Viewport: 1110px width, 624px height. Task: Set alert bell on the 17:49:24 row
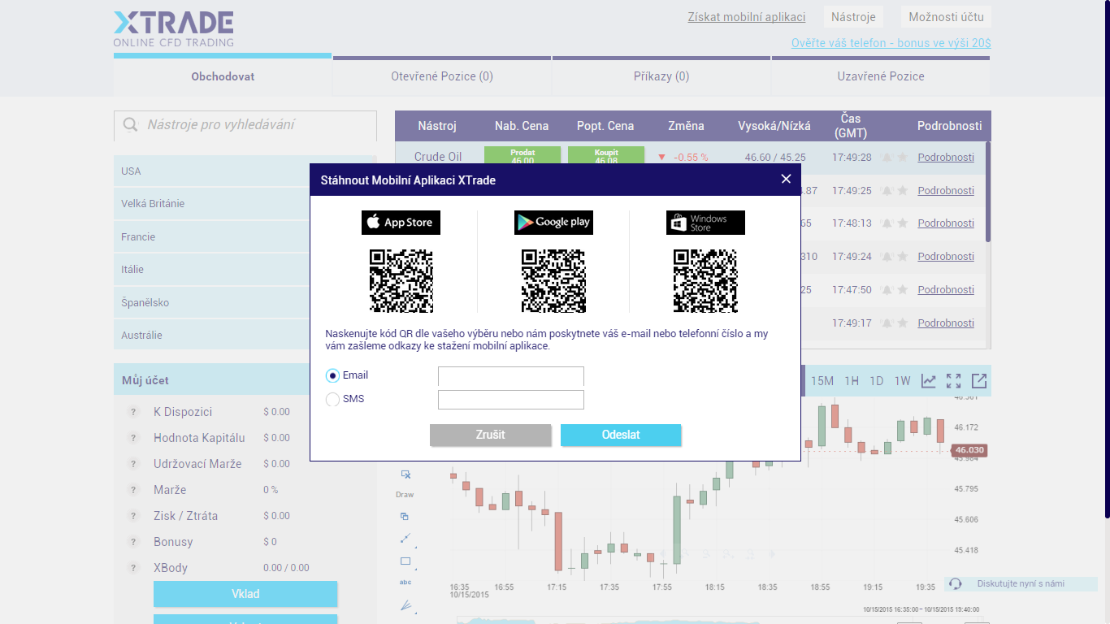tap(887, 257)
